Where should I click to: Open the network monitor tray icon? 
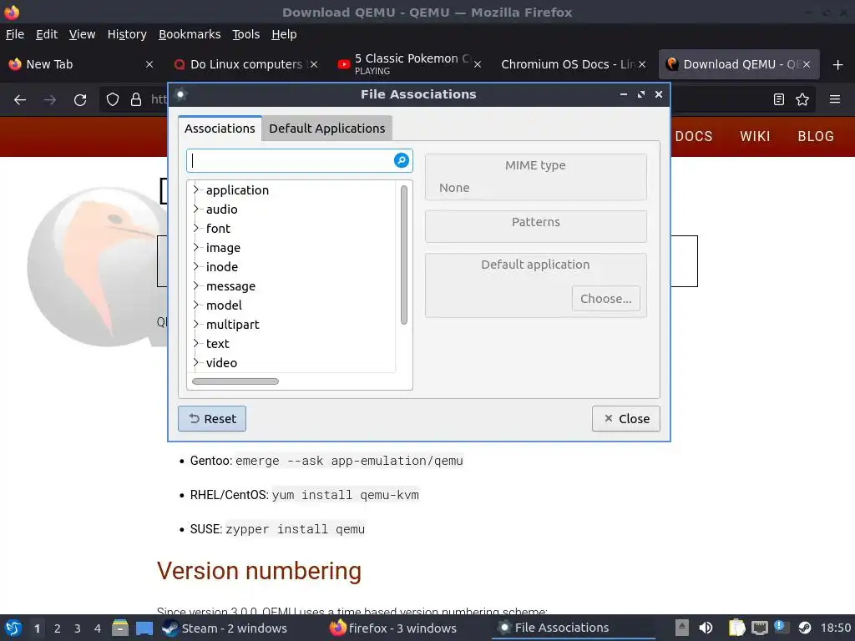(x=760, y=628)
